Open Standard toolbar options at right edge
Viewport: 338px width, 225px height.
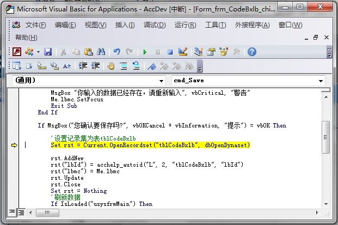329,52
